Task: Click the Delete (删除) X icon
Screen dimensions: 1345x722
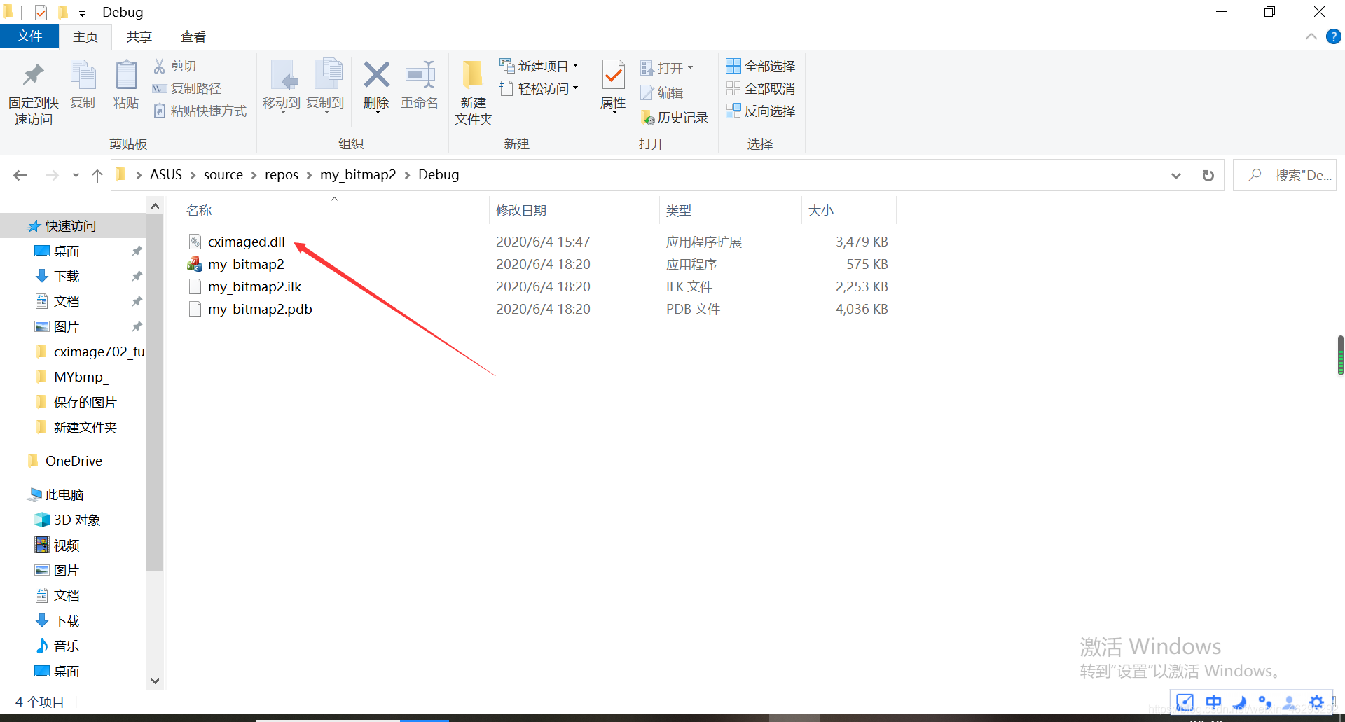Action: 376,75
